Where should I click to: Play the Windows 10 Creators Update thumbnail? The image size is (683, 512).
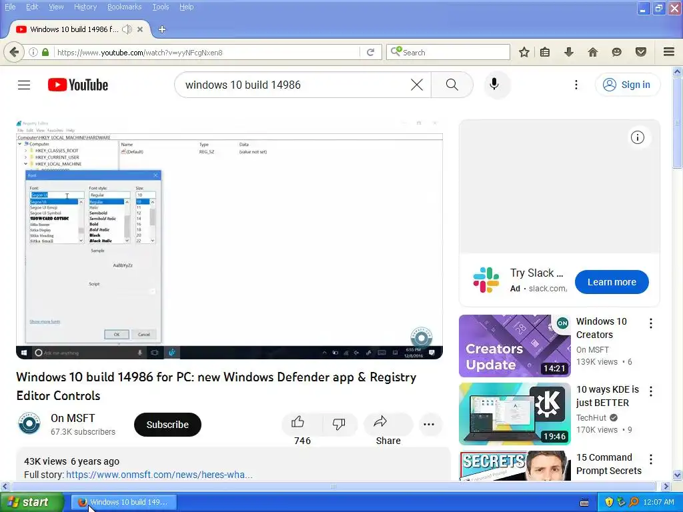click(514, 346)
